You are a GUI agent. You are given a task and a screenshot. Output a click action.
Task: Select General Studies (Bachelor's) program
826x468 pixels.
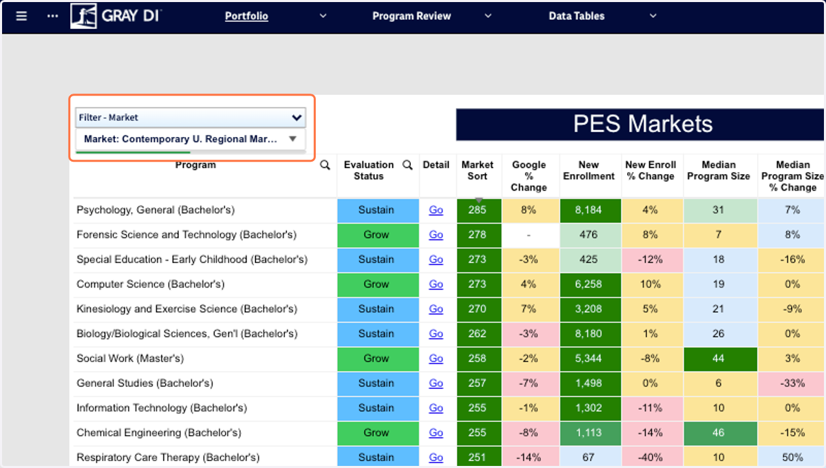tap(145, 383)
